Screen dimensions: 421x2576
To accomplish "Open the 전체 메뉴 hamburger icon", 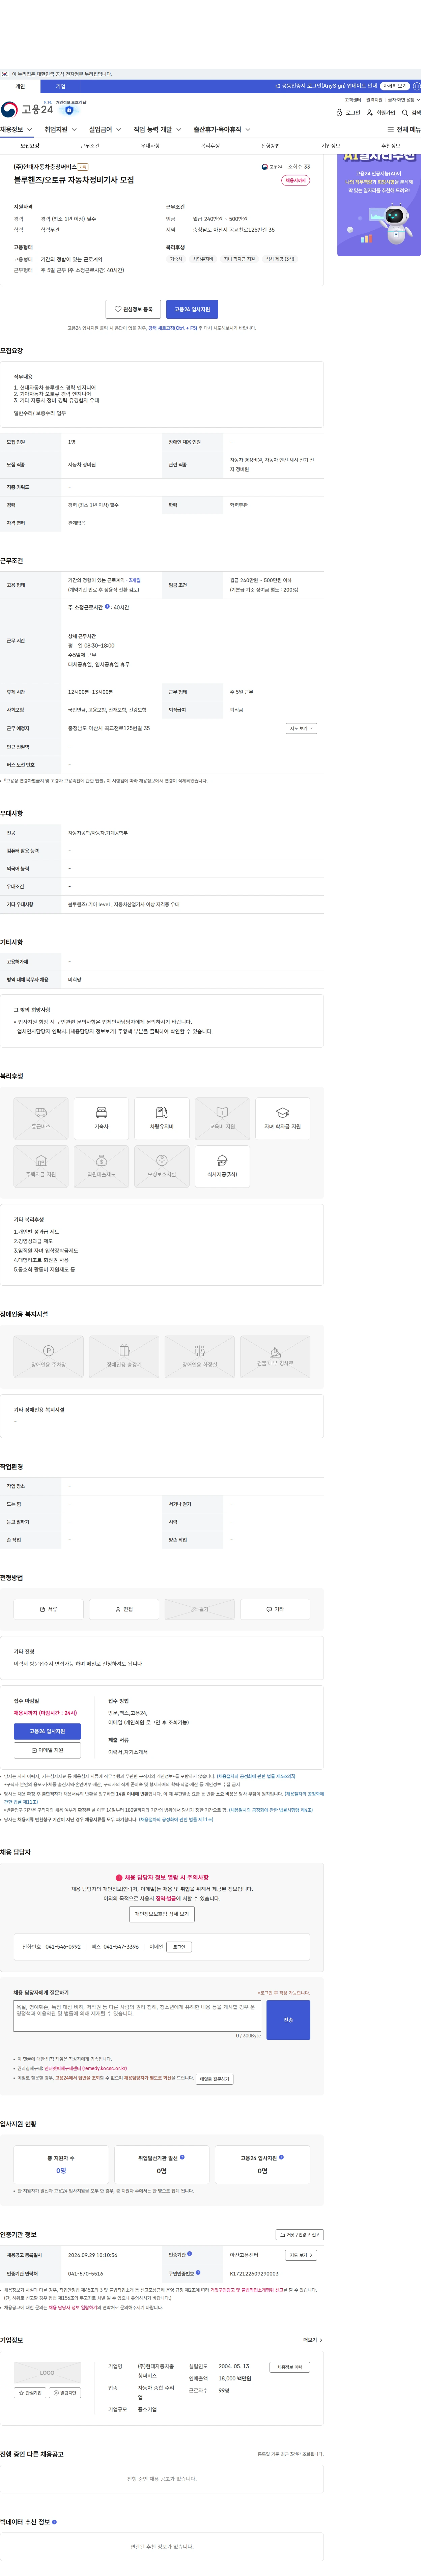I will pyautogui.click(x=404, y=130).
